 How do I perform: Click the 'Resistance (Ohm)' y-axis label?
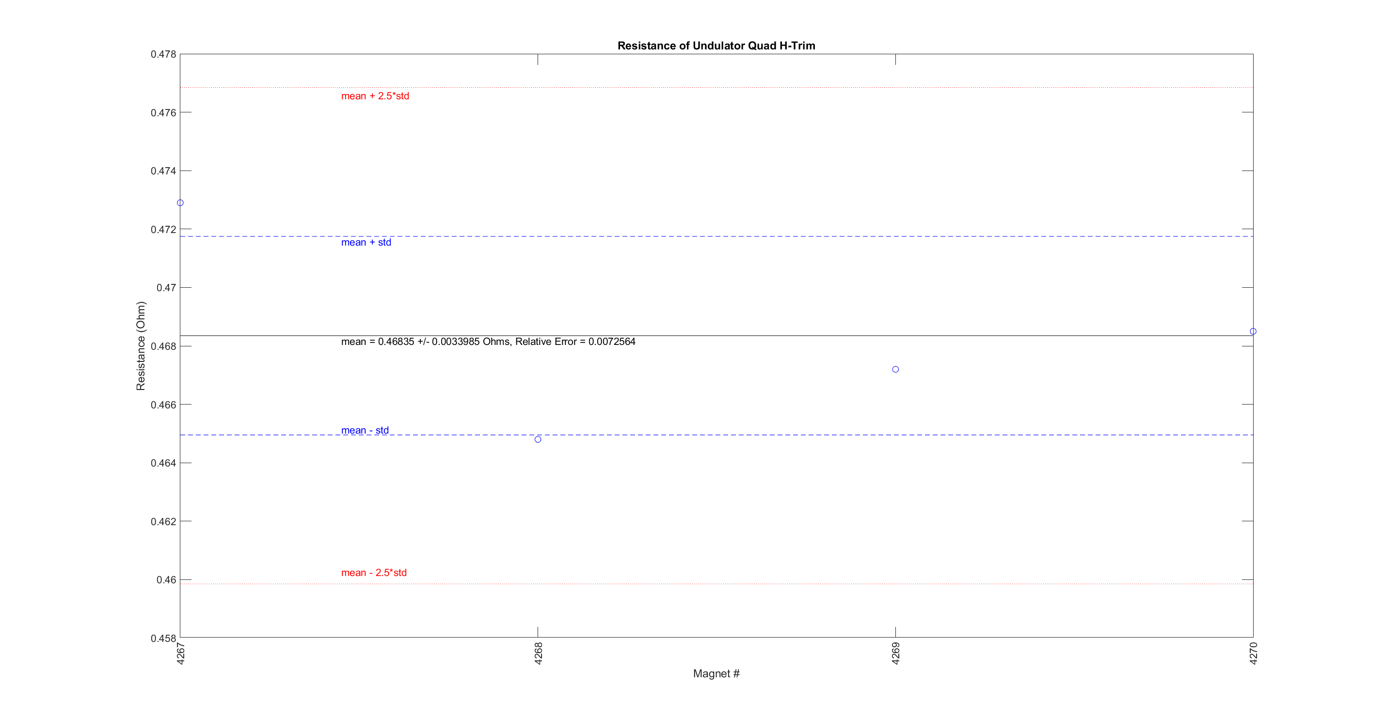pos(141,345)
